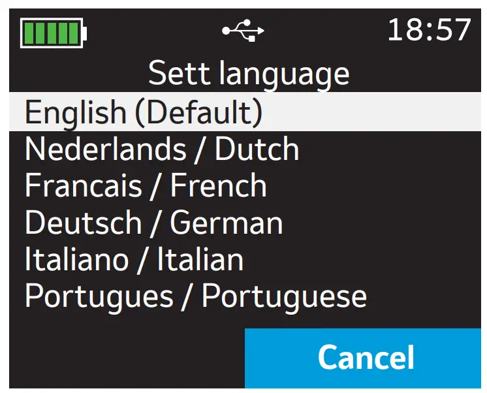Tap the USB symbol in status bar
The height and width of the screenshot is (393, 487).
[243, 31]
